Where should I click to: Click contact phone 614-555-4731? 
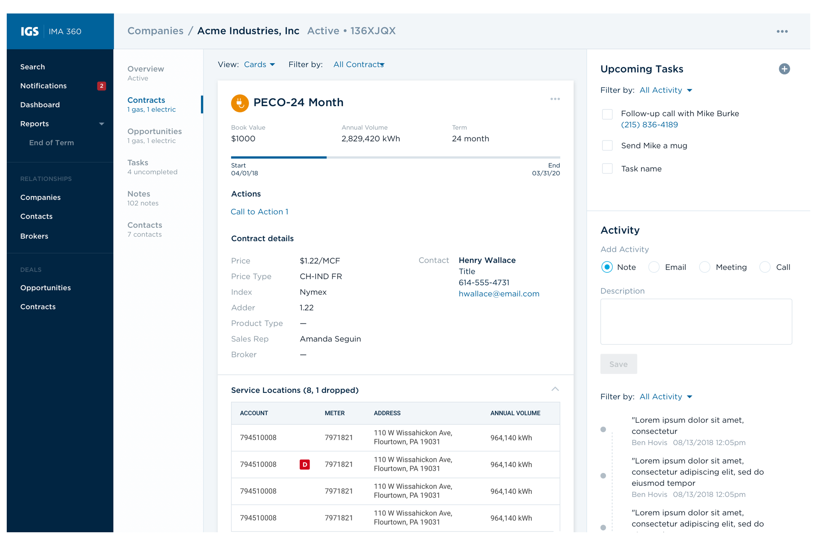[484, 283]
